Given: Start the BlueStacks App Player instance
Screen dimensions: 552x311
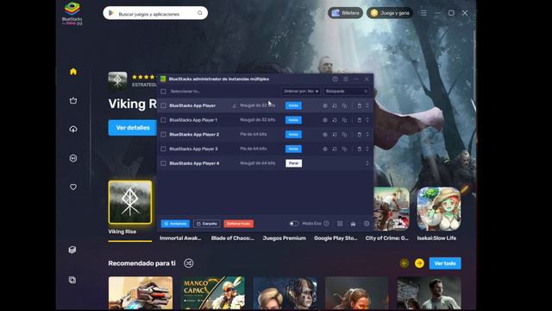Looking at the screenshot, I should click(x=293, y=105).
